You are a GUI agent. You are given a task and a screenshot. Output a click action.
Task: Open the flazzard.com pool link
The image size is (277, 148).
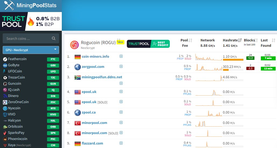[x=92, y=143]
